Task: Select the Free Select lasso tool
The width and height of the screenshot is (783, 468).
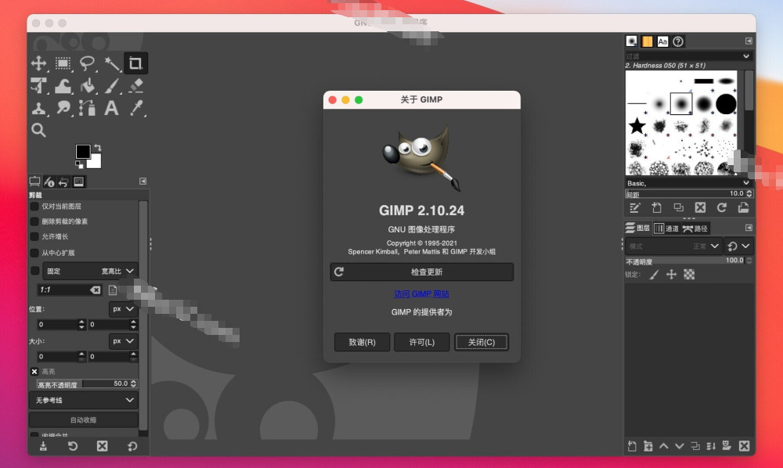Action: coord(87,63)
